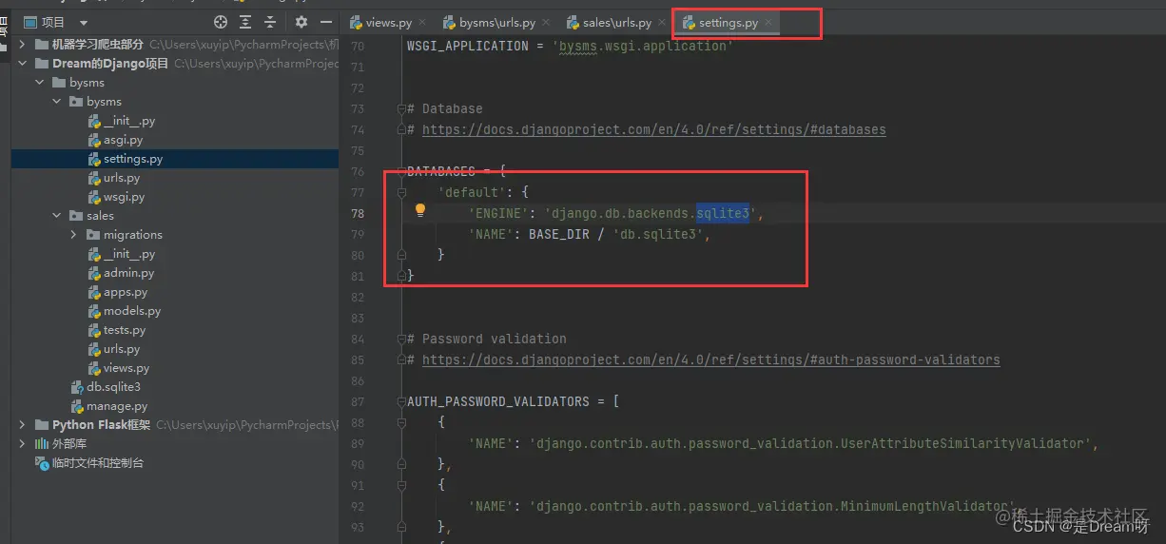Select 临时文件和控制台 scratches node
1166x544 pixels.
click(x=97, y=463)
